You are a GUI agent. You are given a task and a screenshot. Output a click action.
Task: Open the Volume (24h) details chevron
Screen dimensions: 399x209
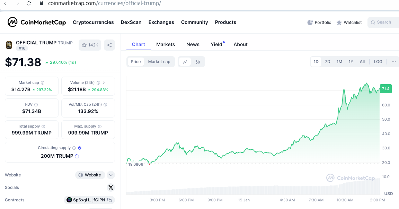pyautogui.click(x=104, y=83)
